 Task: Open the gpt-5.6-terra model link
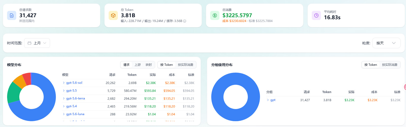[x=75, y=98]
